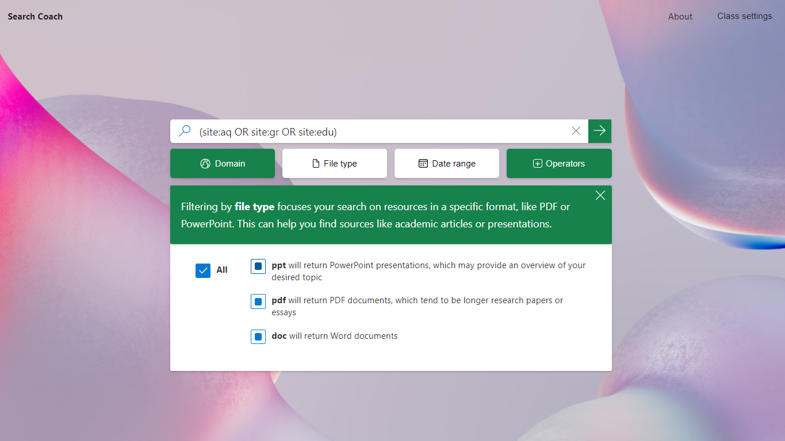The width and height of the screenshot is (785, 441).
Task: Toggle the pdf file type checkbox
Action: click(x=258, y=301)
